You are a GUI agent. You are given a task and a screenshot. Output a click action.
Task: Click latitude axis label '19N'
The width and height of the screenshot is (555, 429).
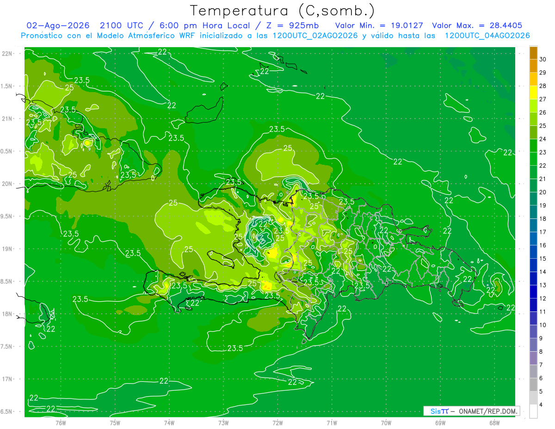coord(8,249)
